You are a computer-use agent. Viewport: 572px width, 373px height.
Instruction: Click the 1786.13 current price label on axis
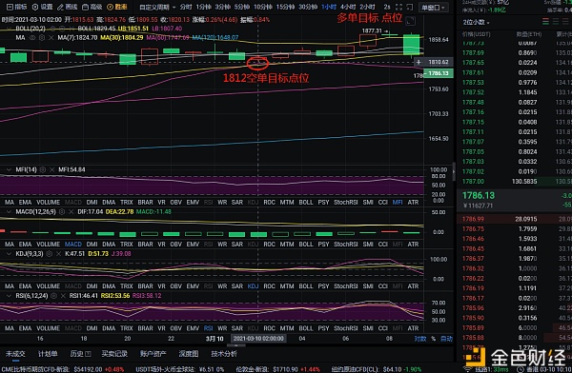[x=439, y=73]
